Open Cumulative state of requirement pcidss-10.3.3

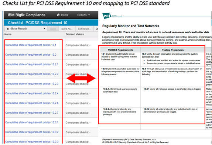32,142
